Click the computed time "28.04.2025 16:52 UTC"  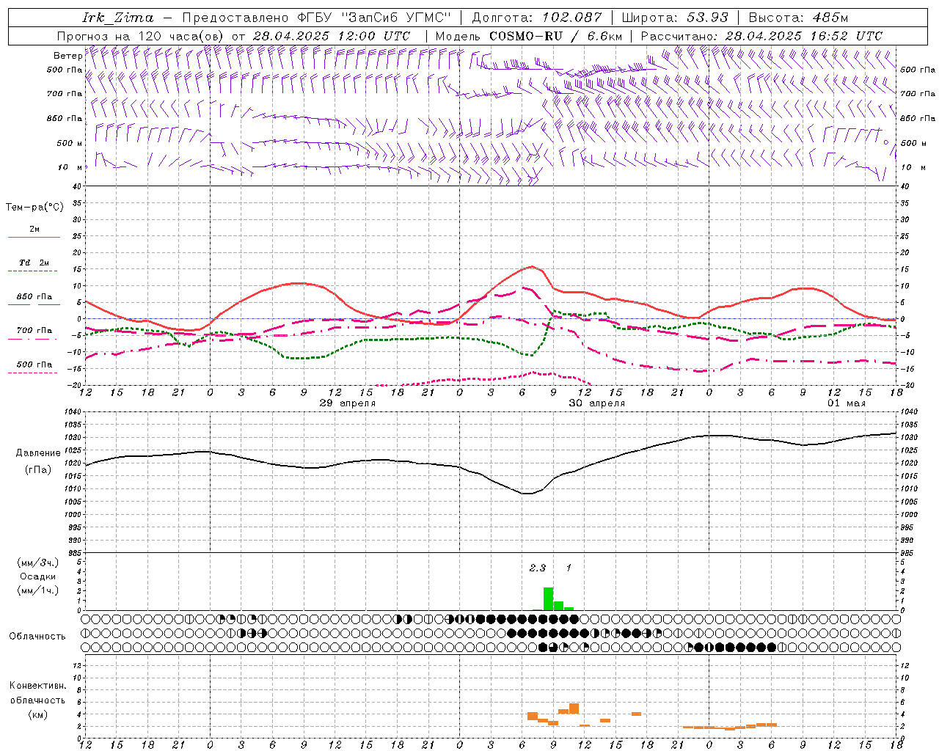pos(803,36)
